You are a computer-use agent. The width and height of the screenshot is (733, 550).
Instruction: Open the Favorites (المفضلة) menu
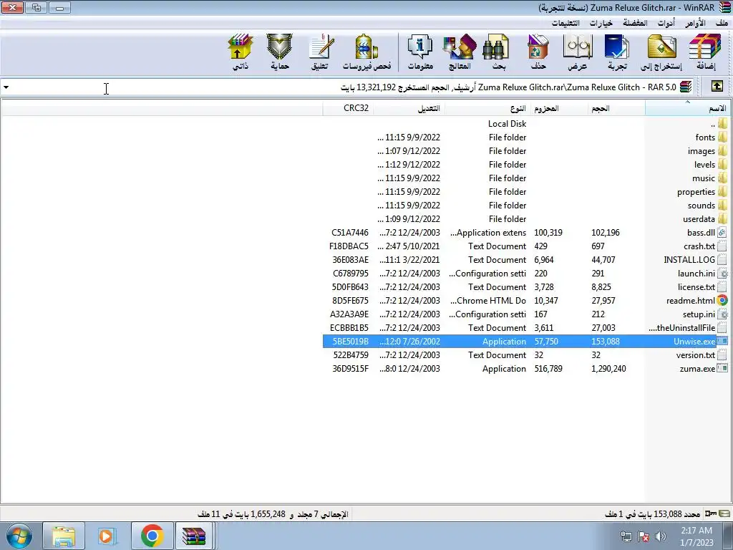pos(635,22)
